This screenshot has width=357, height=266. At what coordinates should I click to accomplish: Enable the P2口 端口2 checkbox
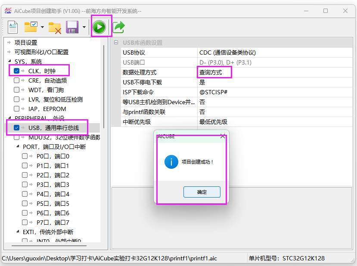25,175
